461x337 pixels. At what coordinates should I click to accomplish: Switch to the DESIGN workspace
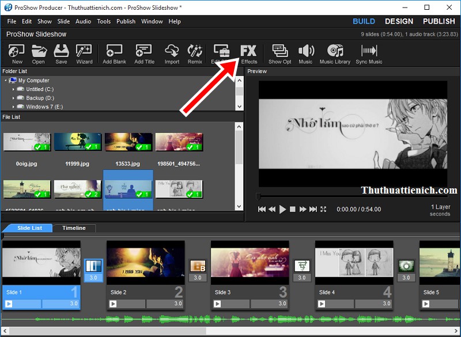coord(399,21)
